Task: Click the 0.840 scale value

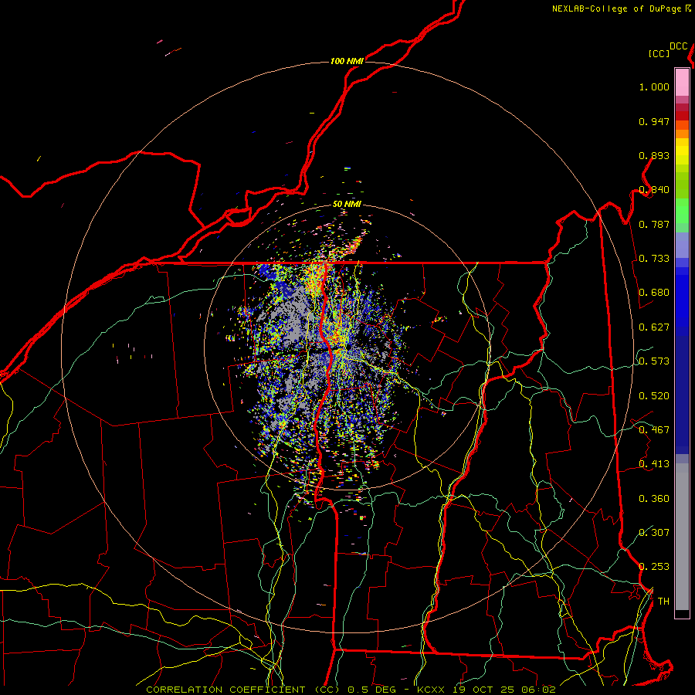Action: coord(654,190)
